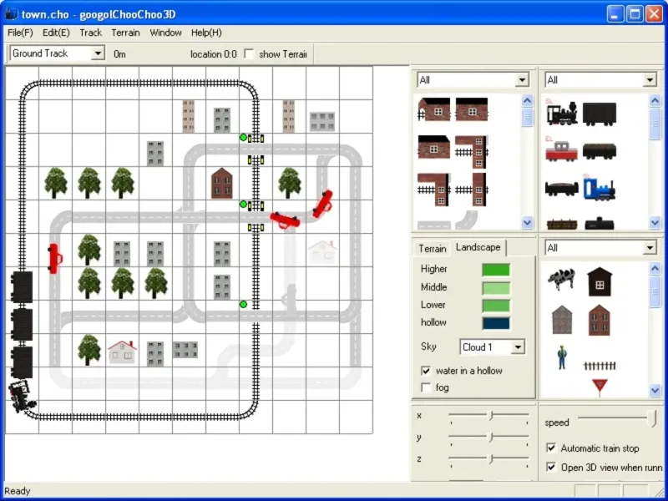This screenshot has width=668, height=501.
Task: Enable the fog checkbox
Action: point(426,387)
